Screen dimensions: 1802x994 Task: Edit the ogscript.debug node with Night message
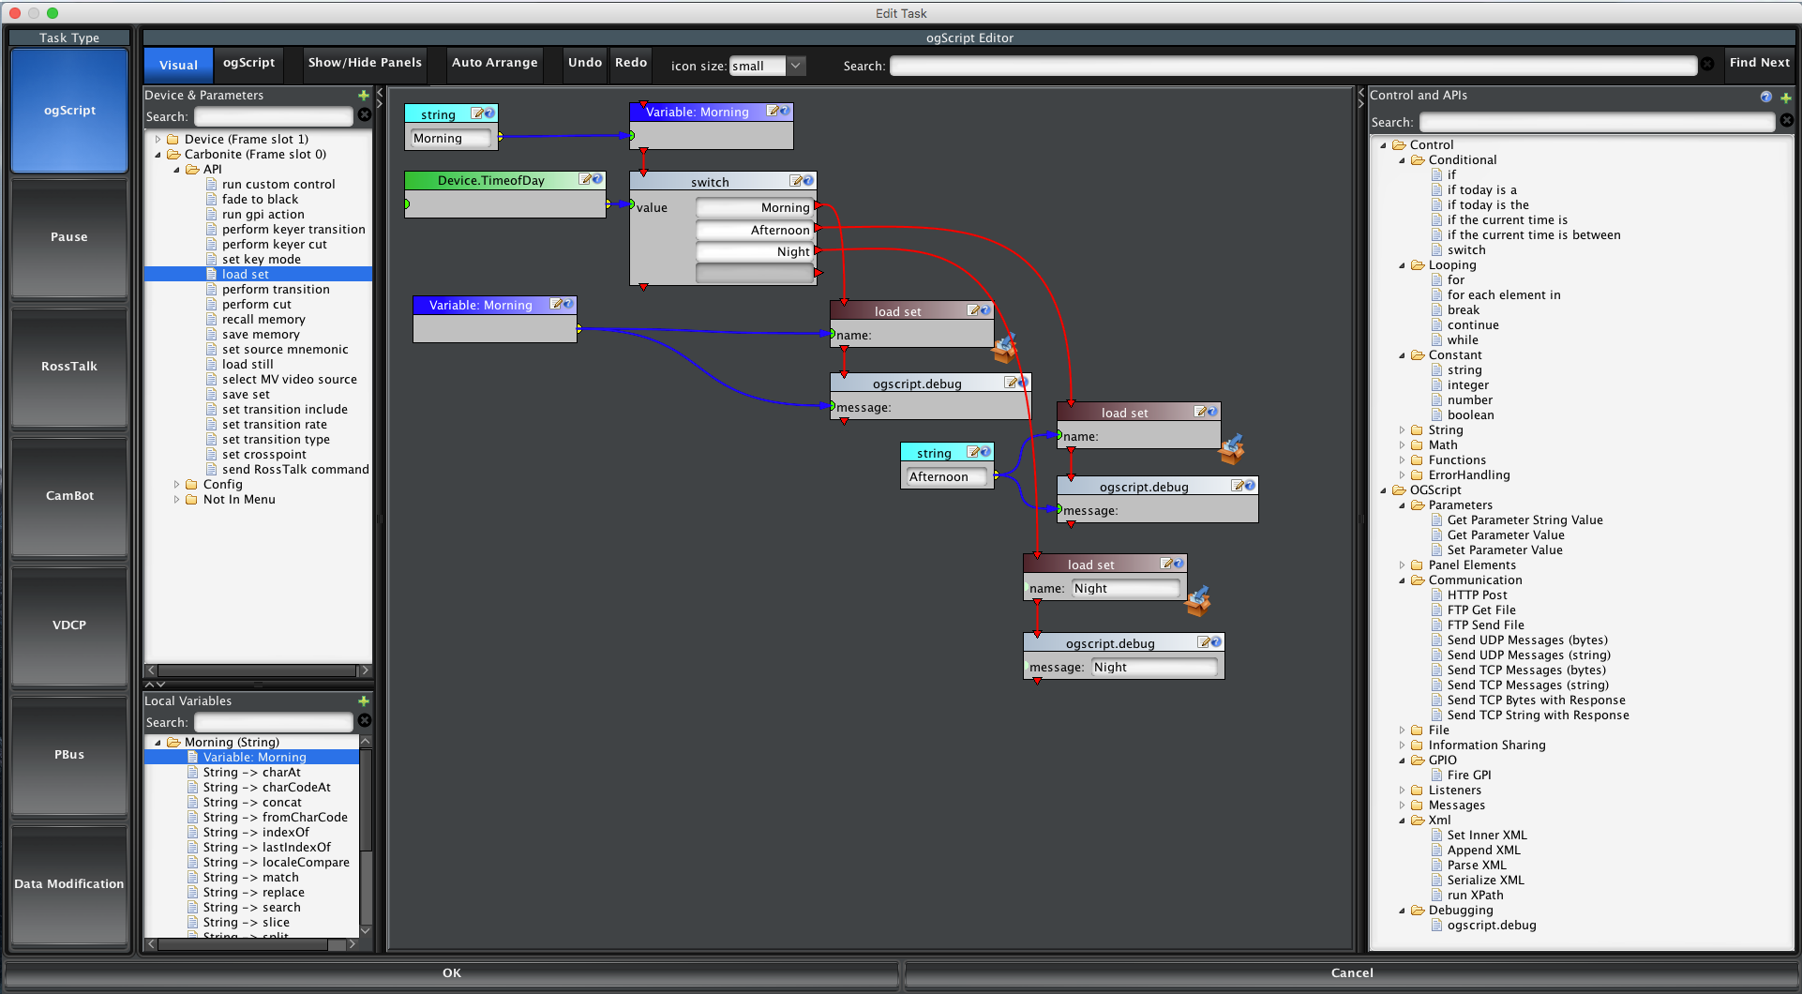[x=1204, y=642]
